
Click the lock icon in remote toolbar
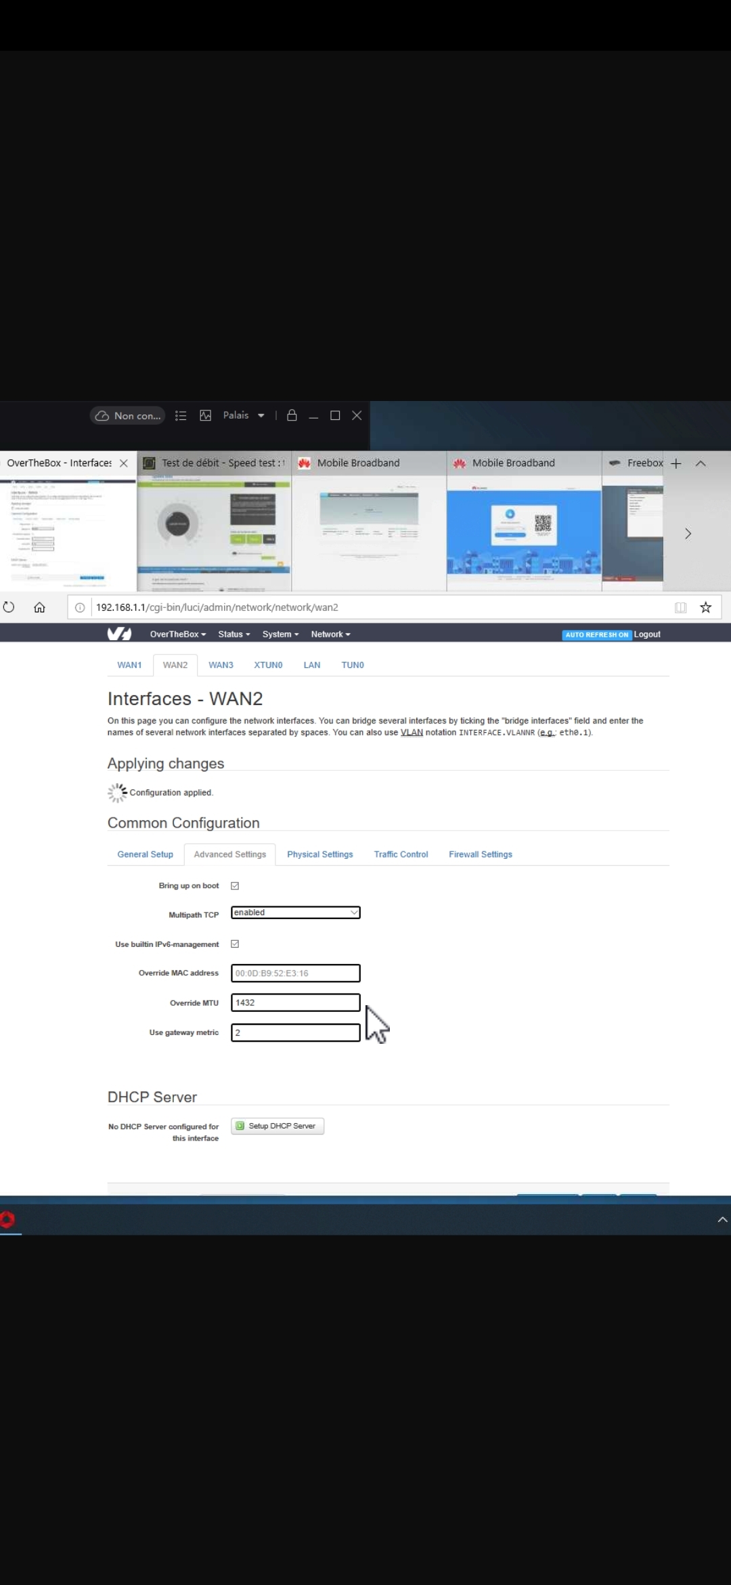pos(292,415)
